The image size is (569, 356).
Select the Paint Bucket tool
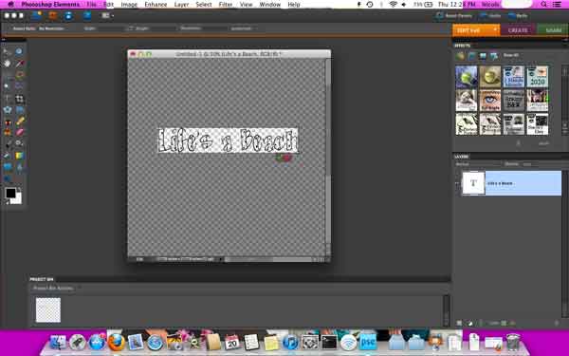point(8,156)
